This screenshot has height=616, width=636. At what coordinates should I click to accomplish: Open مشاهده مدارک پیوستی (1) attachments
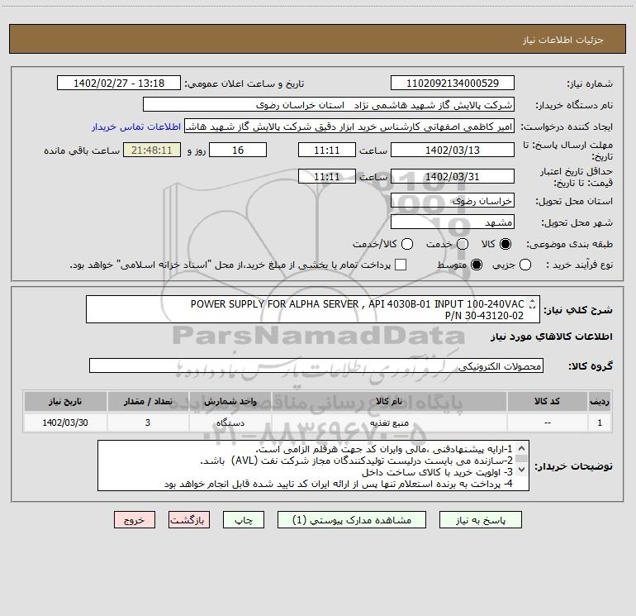click(352, 520)
